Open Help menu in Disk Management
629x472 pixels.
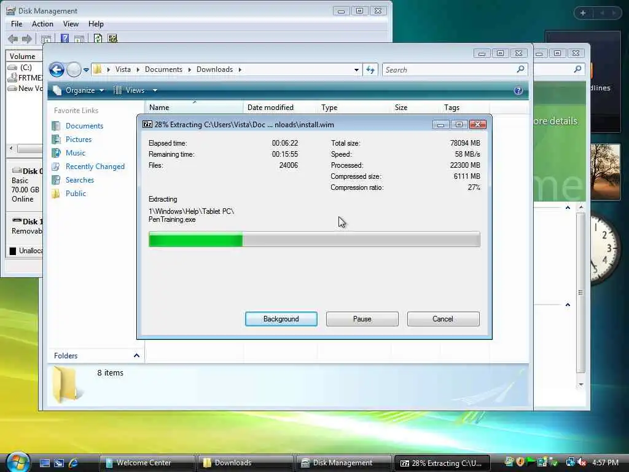tap(96, 24)
